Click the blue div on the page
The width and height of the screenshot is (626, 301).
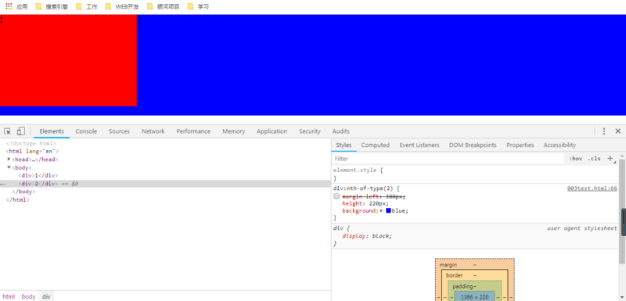pos(381,65)
